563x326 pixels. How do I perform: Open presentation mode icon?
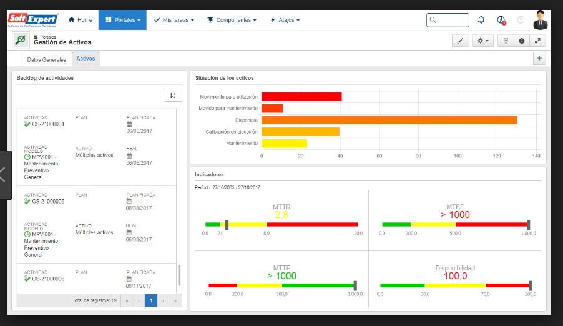coord(506,41)
